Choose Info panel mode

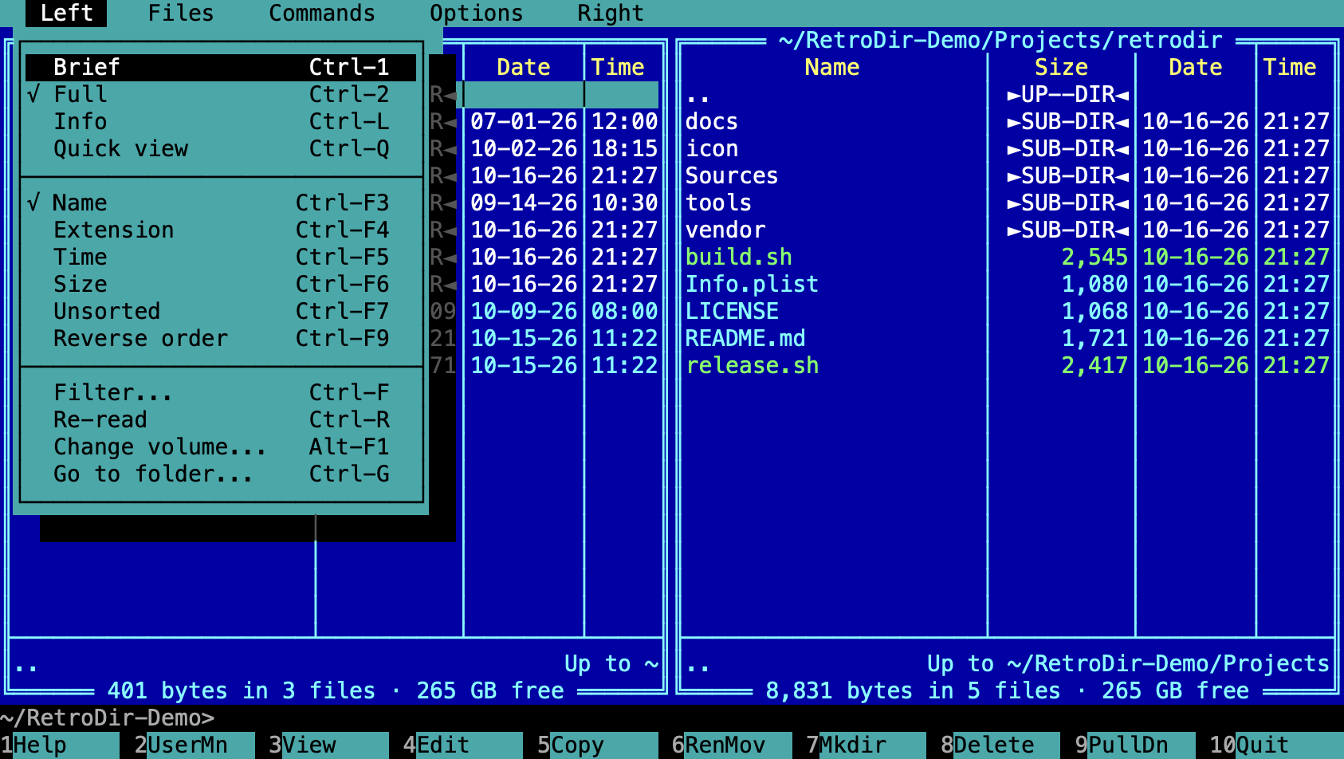[x=221, y=122]
